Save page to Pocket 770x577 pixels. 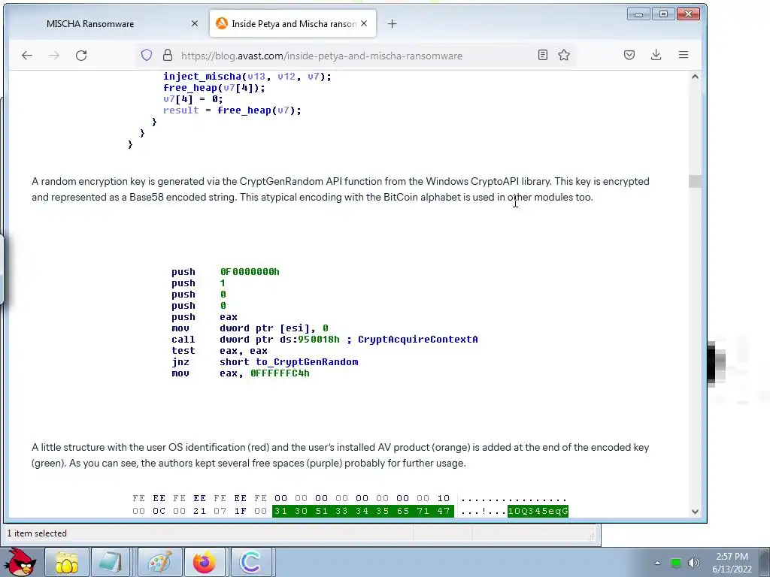pos(629,55)
